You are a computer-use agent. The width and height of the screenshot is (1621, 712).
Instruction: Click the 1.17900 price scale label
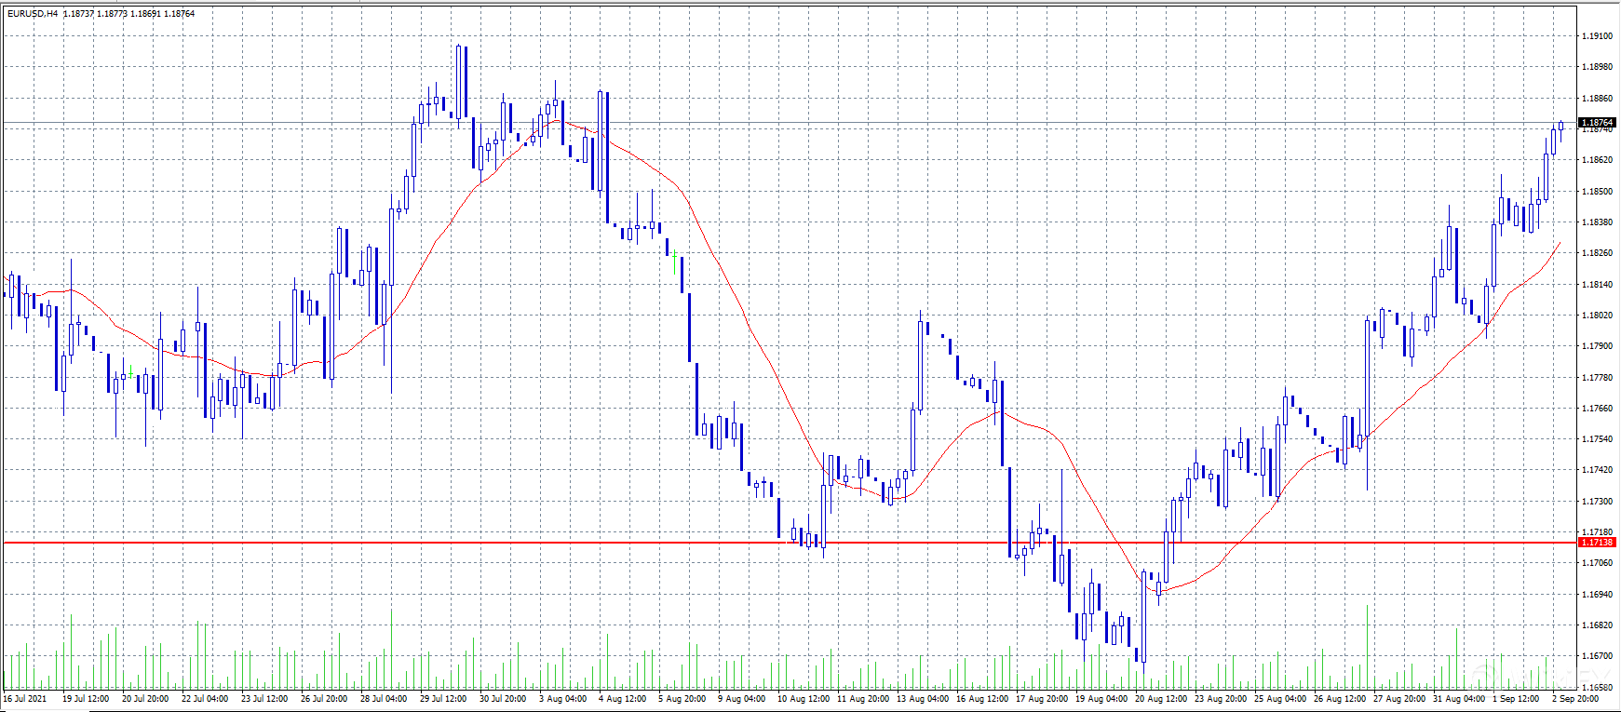(1597, 346)
